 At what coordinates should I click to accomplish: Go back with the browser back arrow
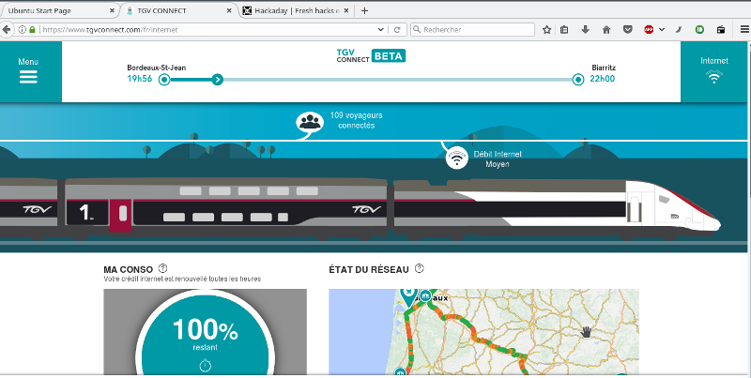coord(7,29)
